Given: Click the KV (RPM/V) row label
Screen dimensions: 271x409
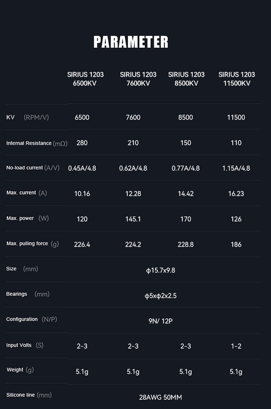Looking at the screenshot, I should [x=27, y=117].
